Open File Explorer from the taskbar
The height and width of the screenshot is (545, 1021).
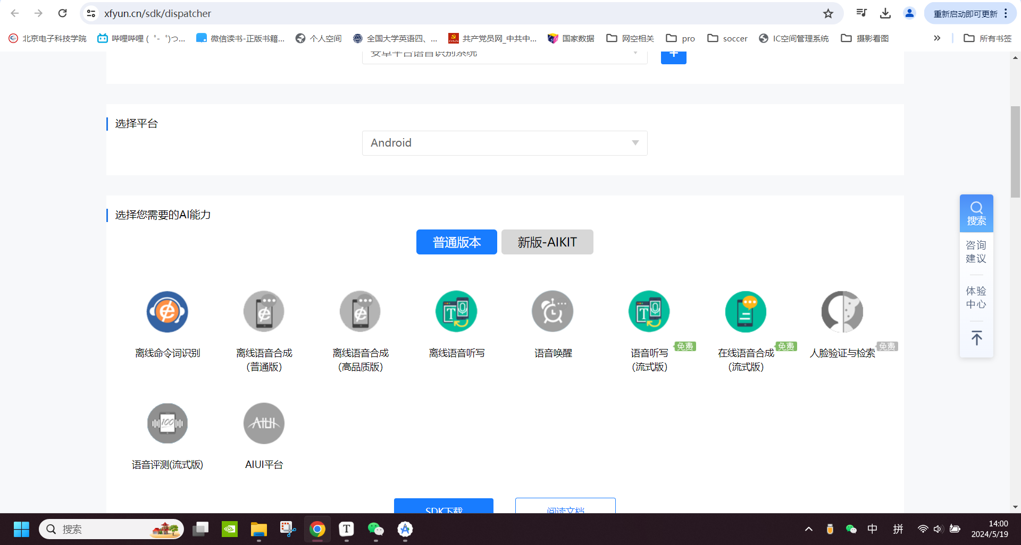259,529
